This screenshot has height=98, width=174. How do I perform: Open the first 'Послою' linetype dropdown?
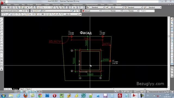112,11
